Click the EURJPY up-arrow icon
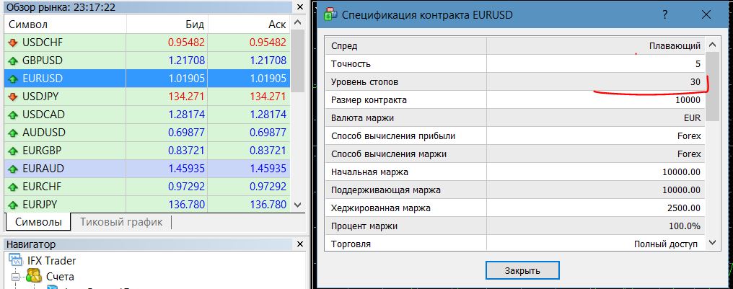The image size is (733, 289). [12, 205]
